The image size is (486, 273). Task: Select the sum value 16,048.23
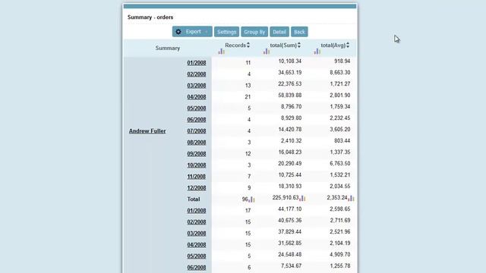point(290,152)
